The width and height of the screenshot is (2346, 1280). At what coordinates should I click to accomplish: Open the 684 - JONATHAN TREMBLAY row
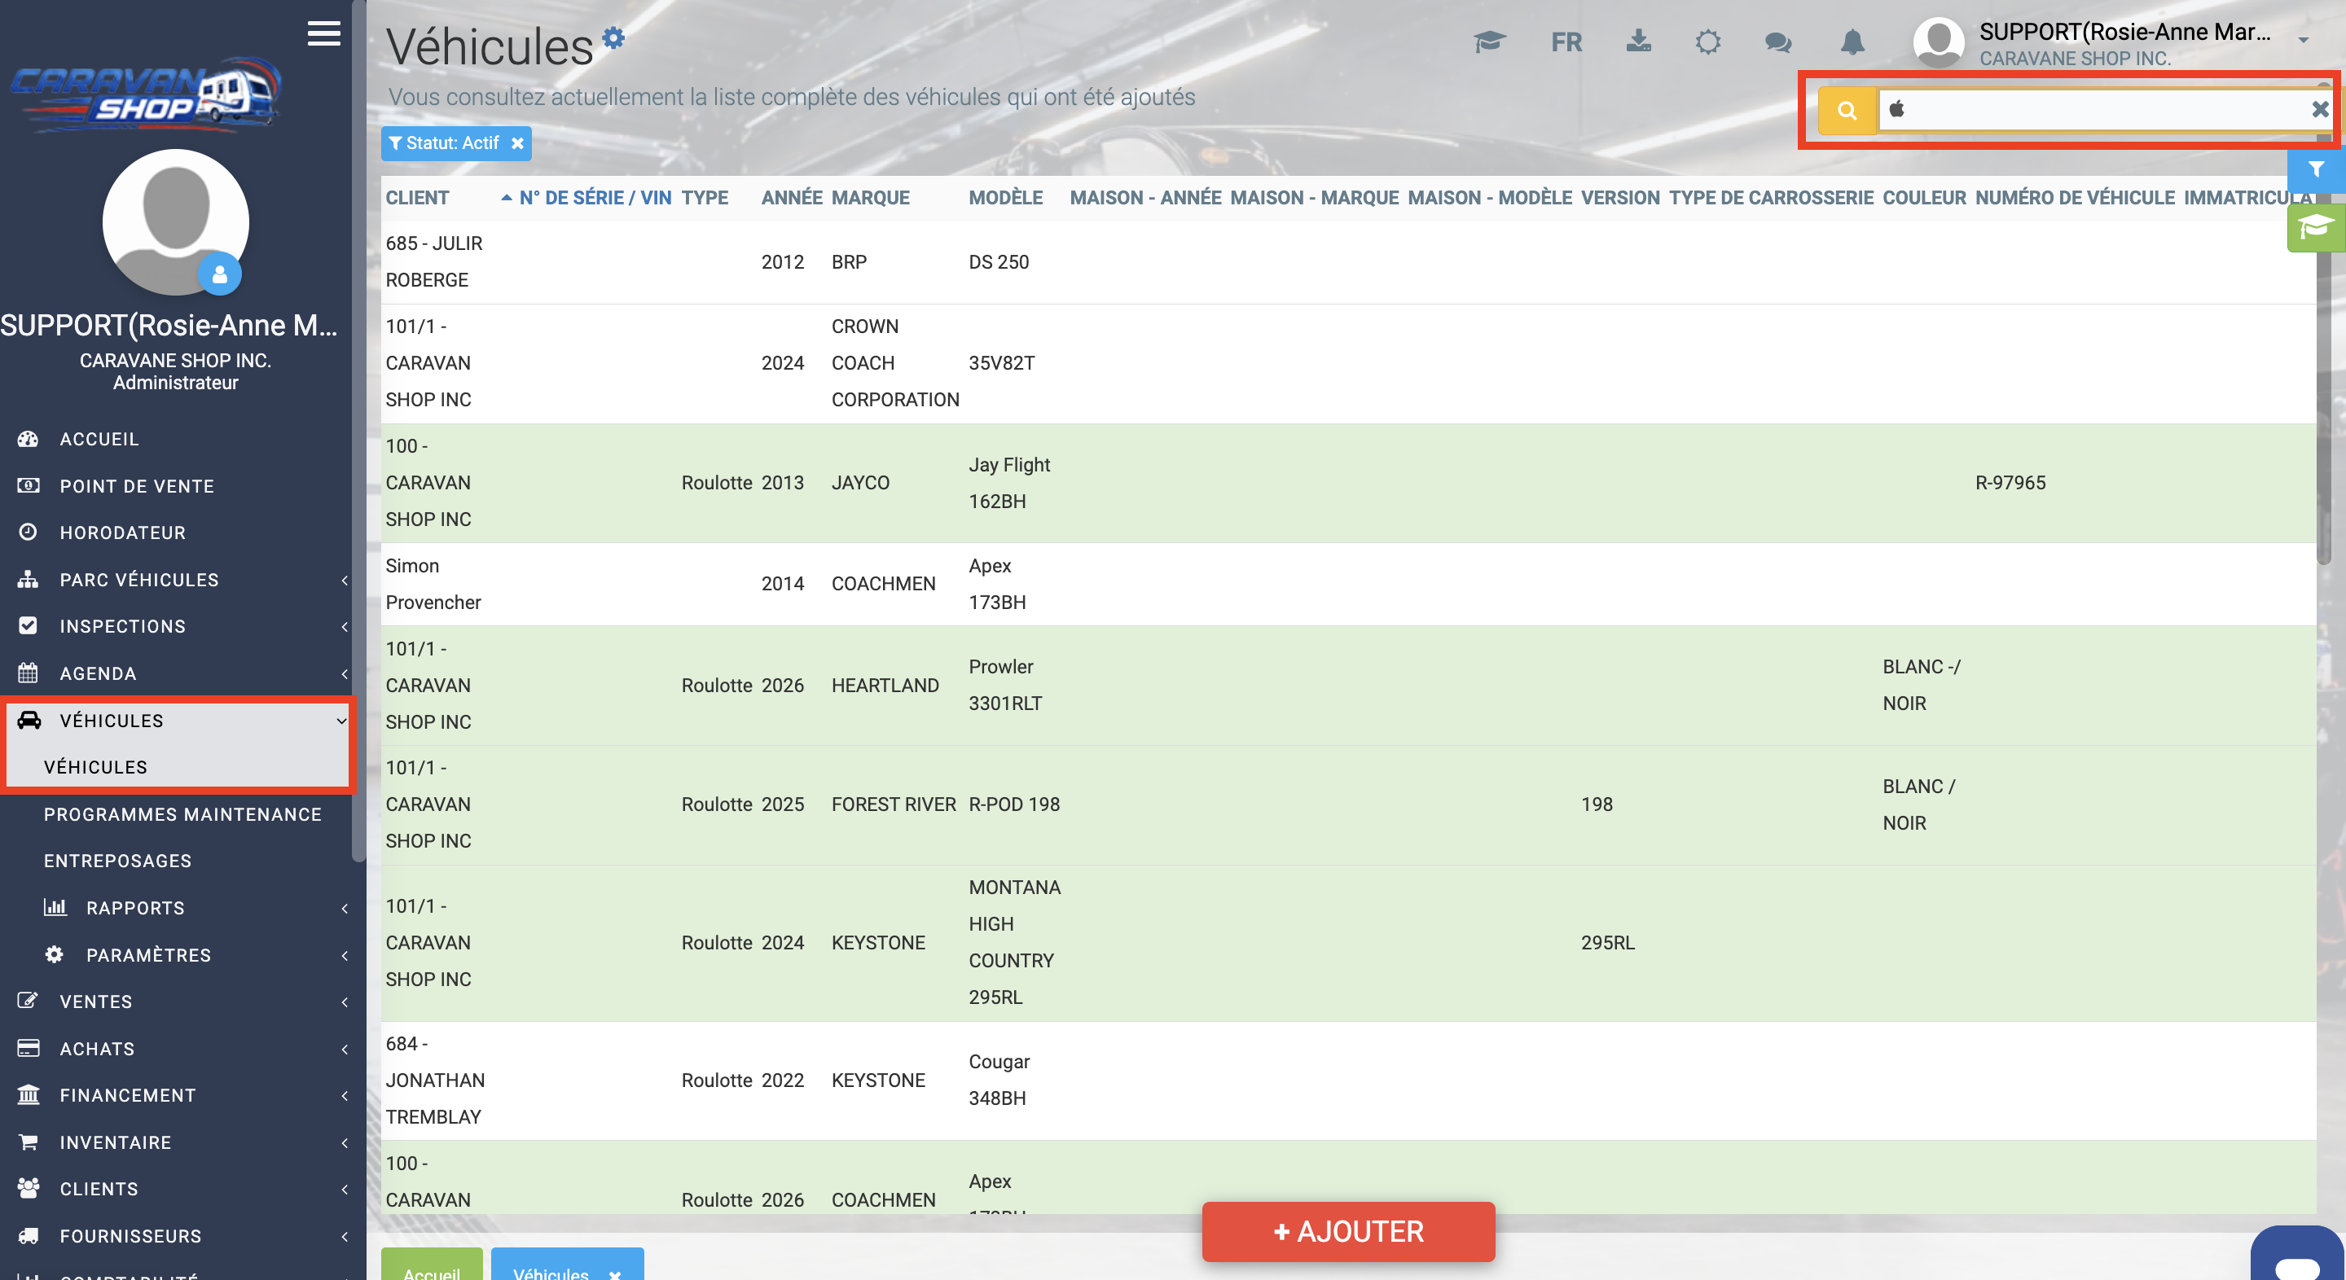point(1348,1080)
